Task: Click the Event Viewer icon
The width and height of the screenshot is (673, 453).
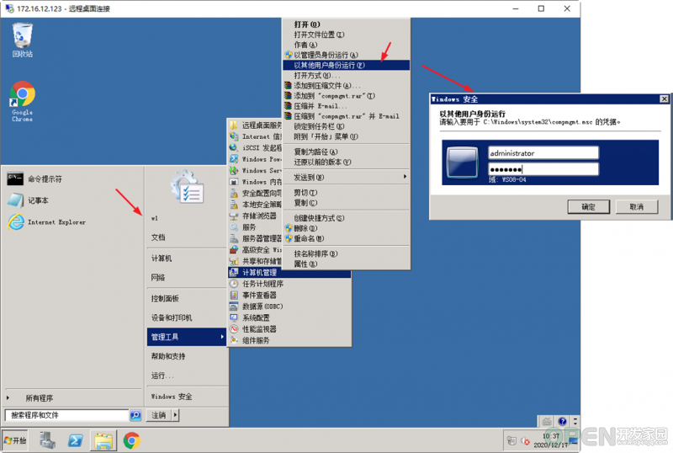Action: click(x=234, y=295)
